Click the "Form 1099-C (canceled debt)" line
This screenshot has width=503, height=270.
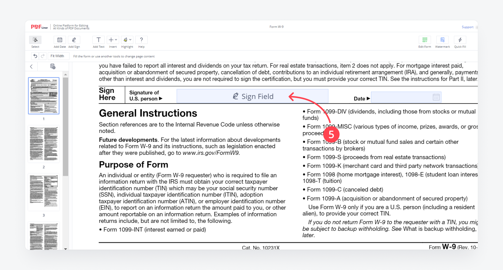click(x=343, y=190)
